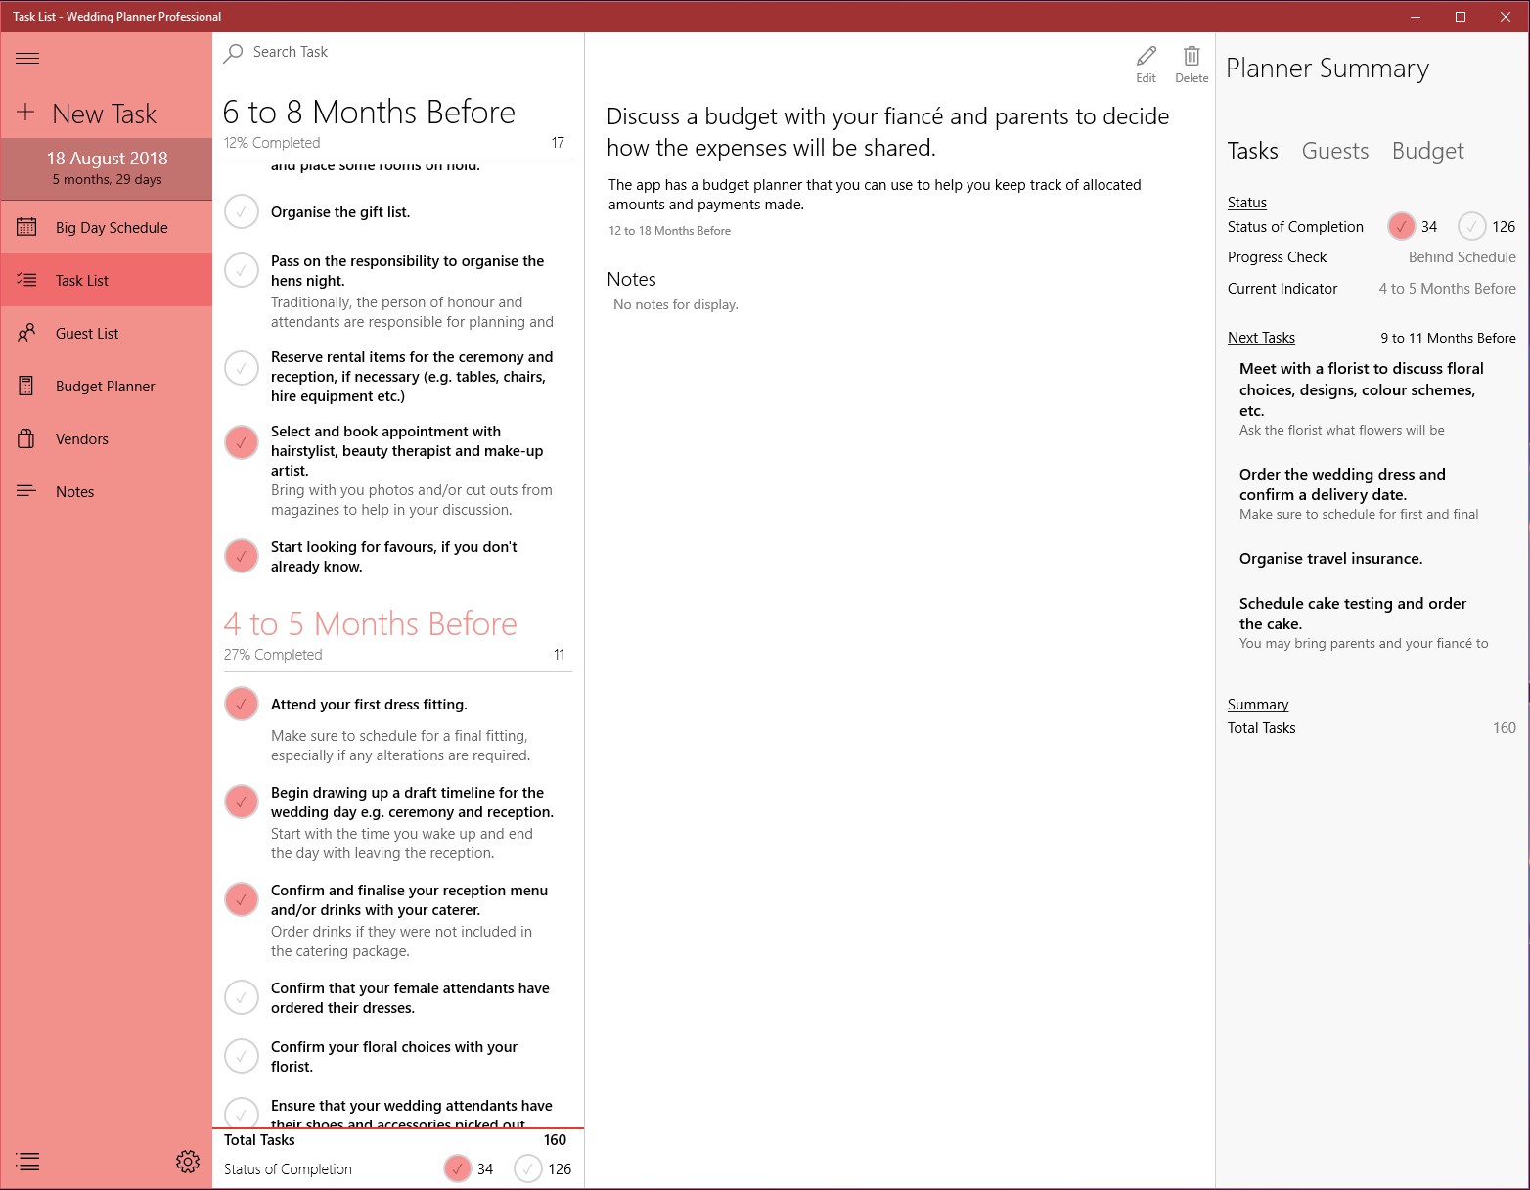This screenshot has height=1190, width=1530.
Task: Mark 'Confirm your floral choices' task complete
Action: pos(242,1056)
